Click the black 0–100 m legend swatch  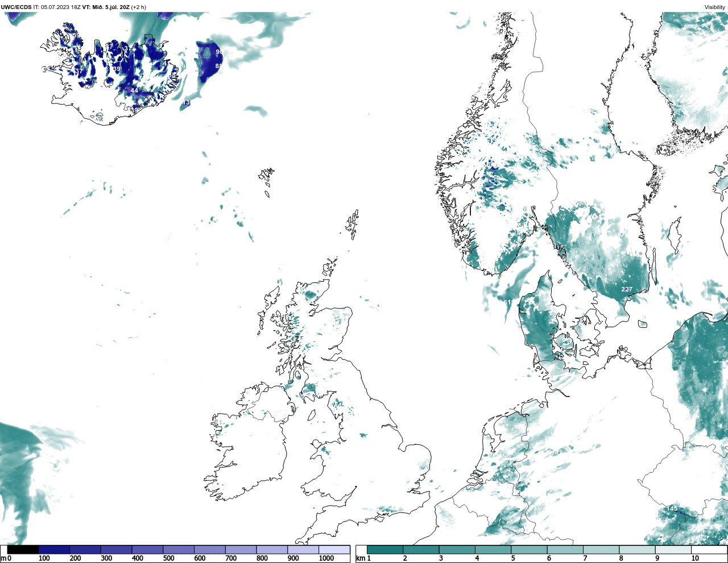(x=23, y=549)
